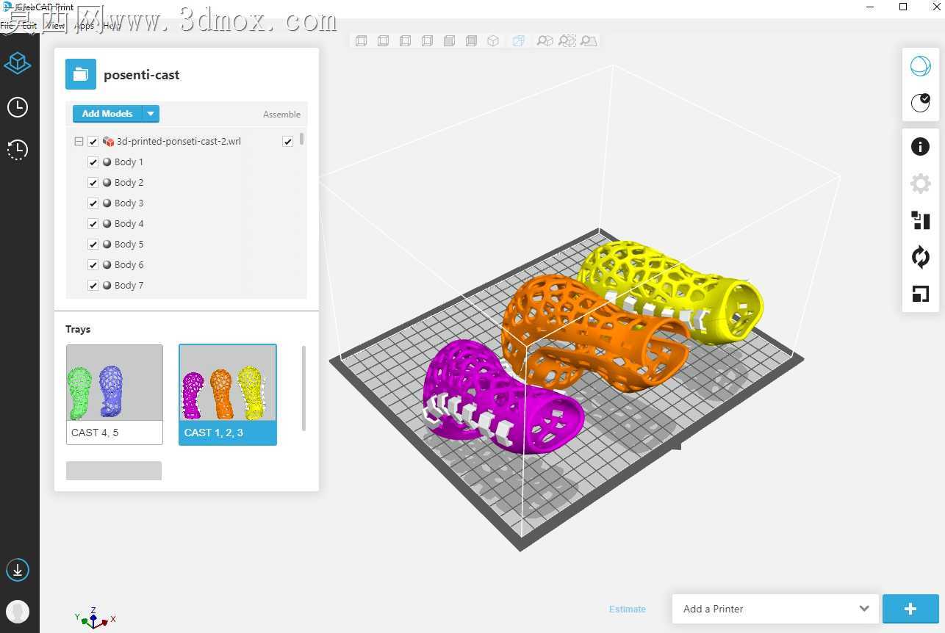945x633 pixels.
Task: Click the dotted-outline cubes view toolbar icon
Action: [x=567, y=41]
